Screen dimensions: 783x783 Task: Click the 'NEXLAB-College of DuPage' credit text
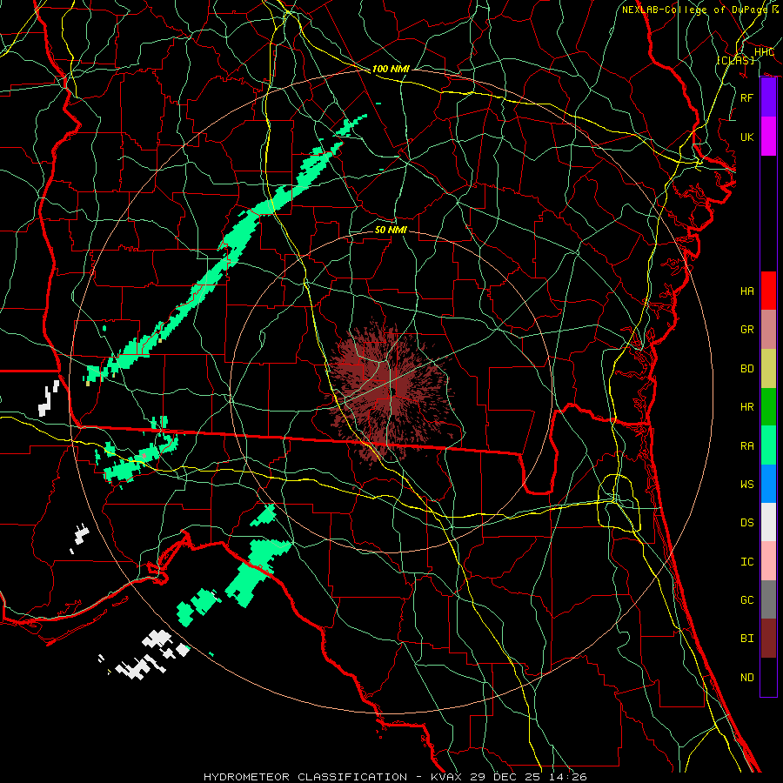click(694, 10)
